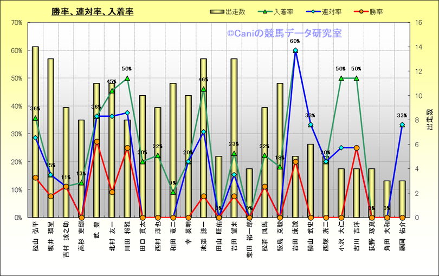The width and height of the screenshot is (439, 276).
Task: Click the 70% label on left axis
Action: coord(16,23)
